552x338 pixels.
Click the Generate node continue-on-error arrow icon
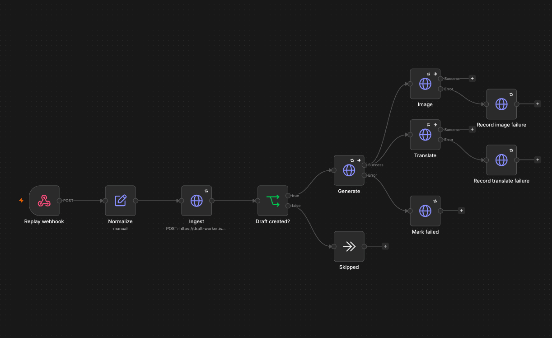click(x=359, y=160)
